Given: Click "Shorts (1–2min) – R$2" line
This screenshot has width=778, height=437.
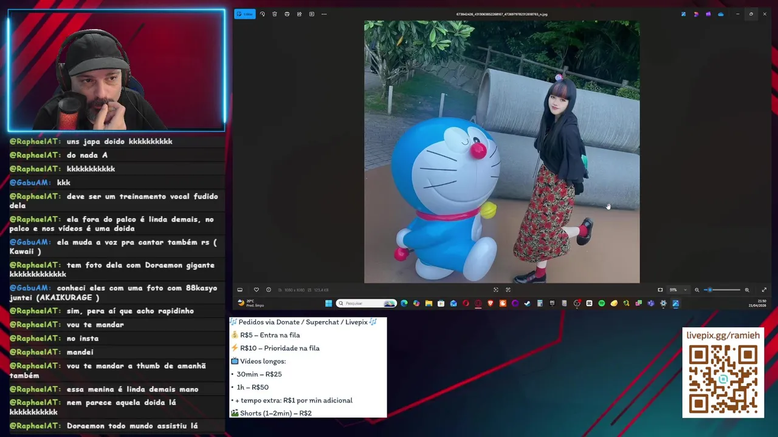Looking at the screenshot, I should point(271,413).
